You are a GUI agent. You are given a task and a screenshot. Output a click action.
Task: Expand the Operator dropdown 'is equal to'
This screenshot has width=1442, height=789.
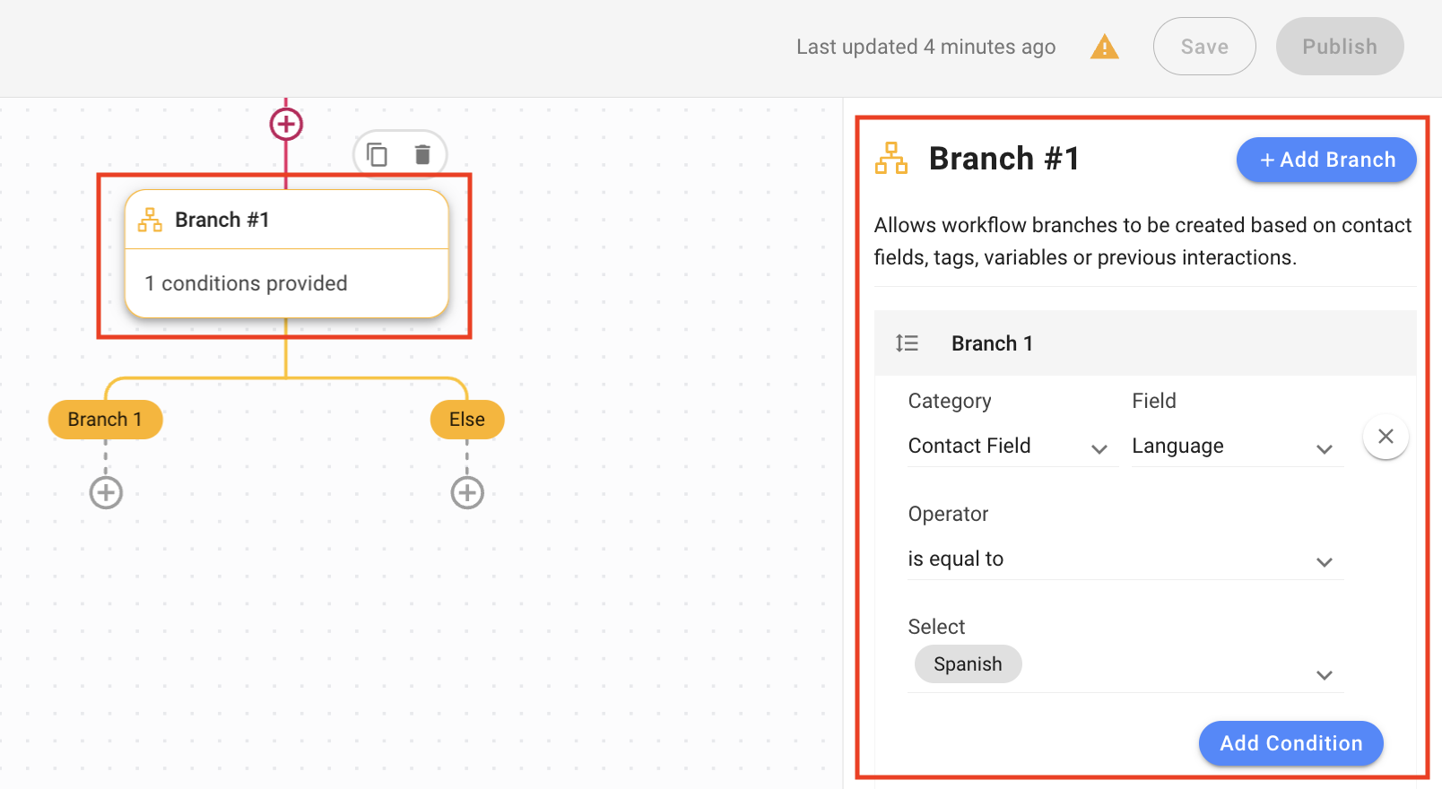click(x=1125, y=559)
